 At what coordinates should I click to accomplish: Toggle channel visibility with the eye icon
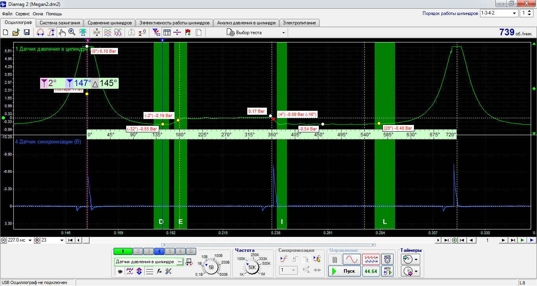pyautogui.click(x=120, y=271)
